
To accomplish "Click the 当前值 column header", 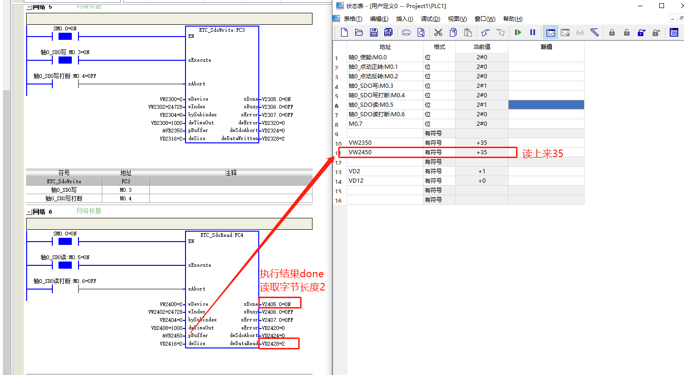I will pyautogui.click(x=481, y=47).
